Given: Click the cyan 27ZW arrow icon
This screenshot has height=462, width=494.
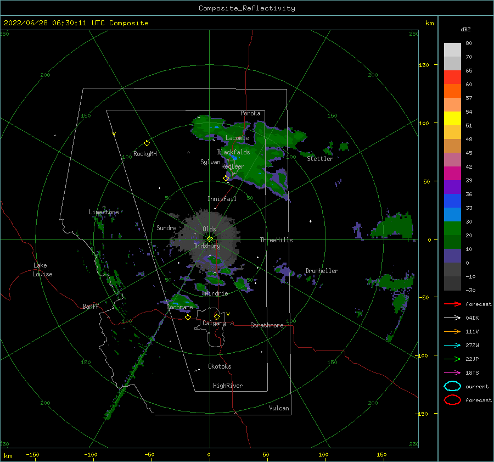Looking at the screenshot, I should pyautogui.click(x=452, y=346).
